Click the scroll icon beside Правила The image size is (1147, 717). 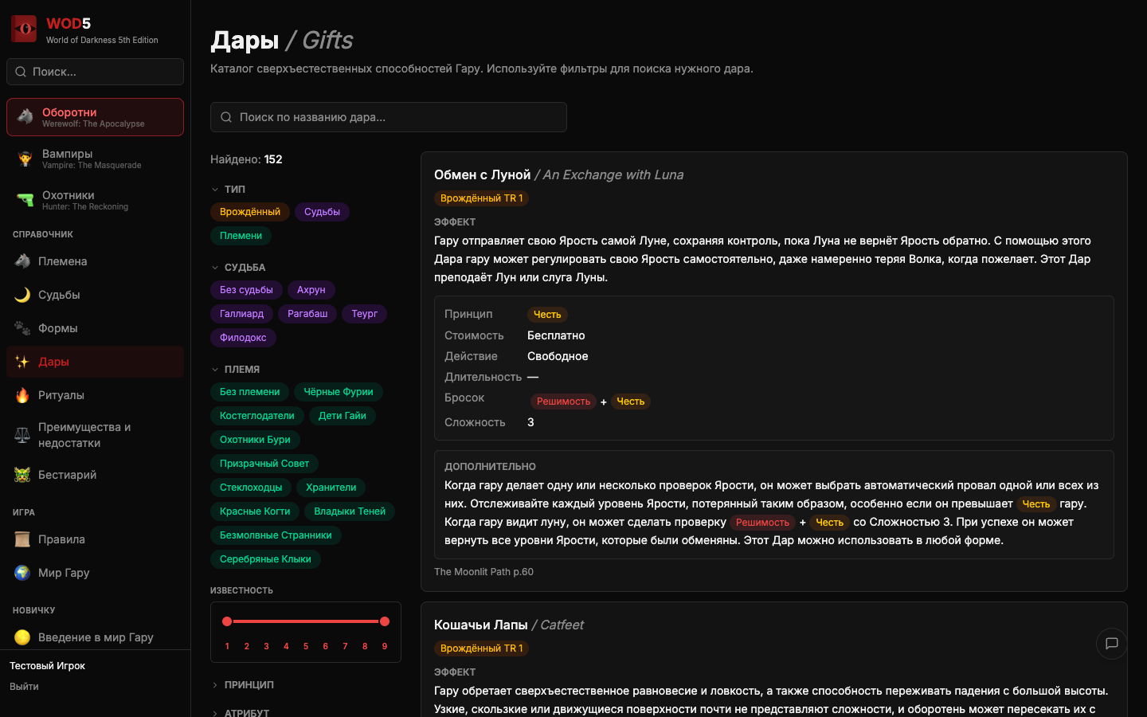click(22, 539)
